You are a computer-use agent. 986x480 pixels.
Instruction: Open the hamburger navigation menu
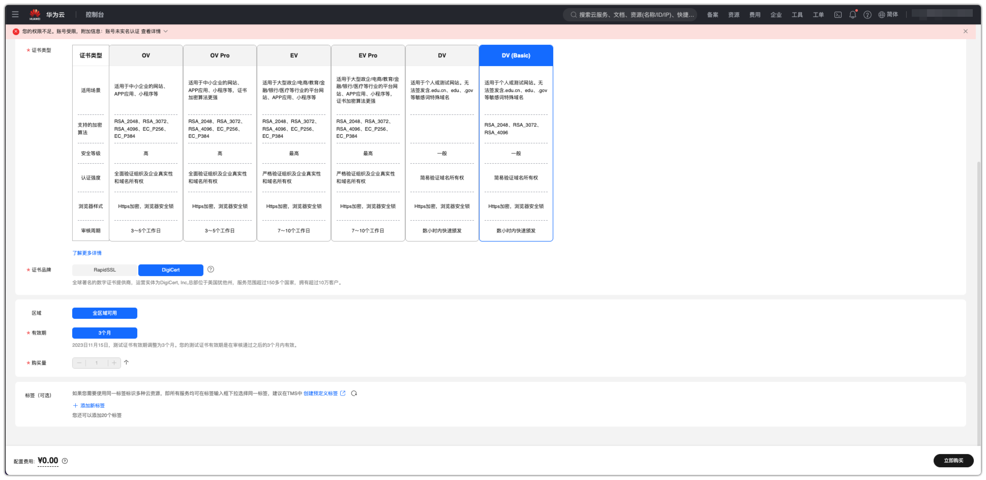[x=15, y=14]
